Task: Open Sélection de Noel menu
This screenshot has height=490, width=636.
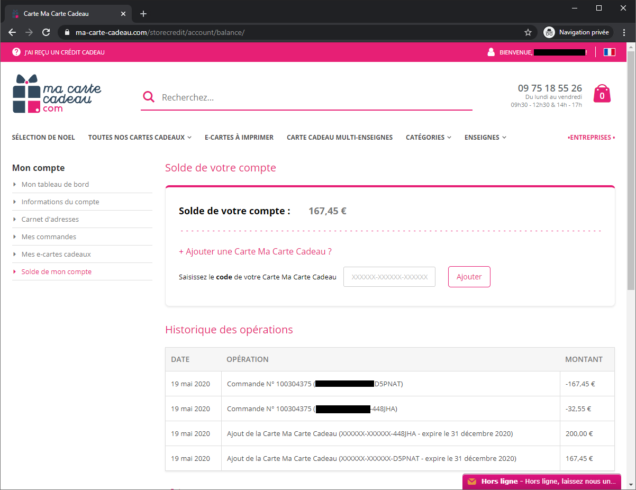Action: tap(43, 137)
